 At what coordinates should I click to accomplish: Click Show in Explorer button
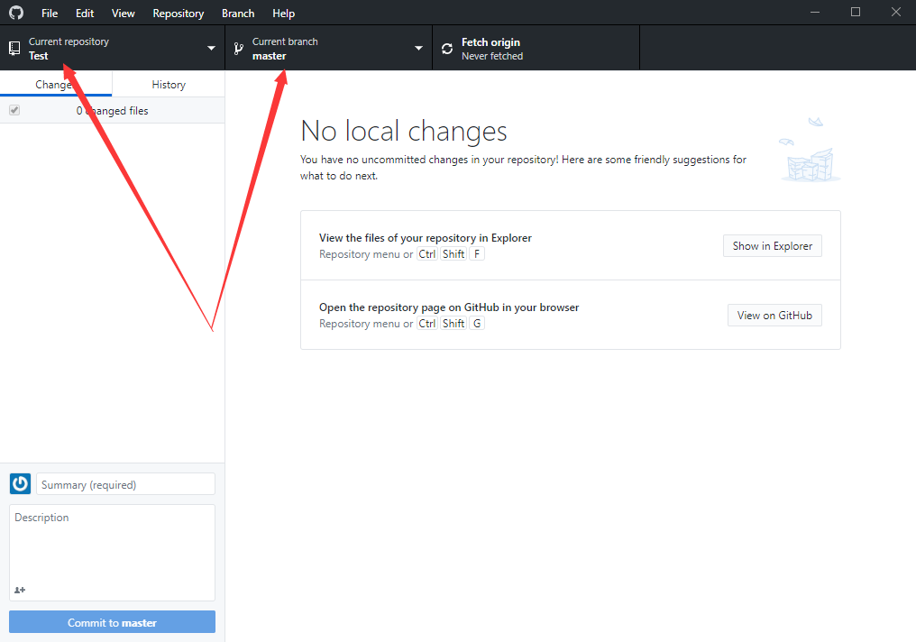[773, 246]
